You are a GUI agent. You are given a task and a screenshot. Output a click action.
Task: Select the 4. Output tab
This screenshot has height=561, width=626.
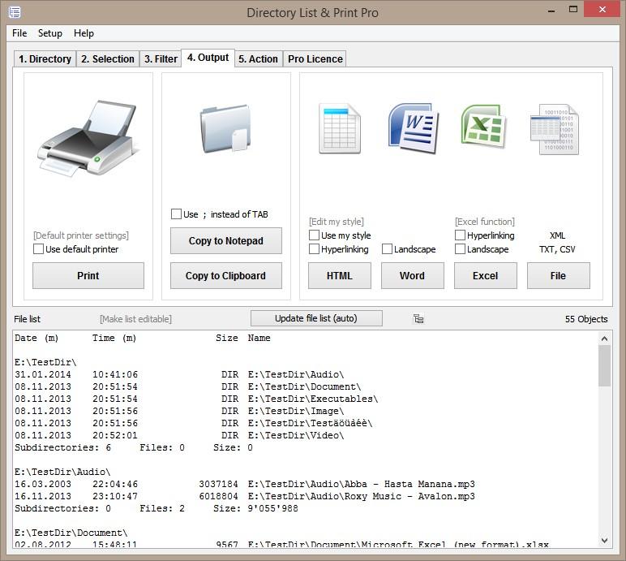pyautogui.click(x=208, y=58)
